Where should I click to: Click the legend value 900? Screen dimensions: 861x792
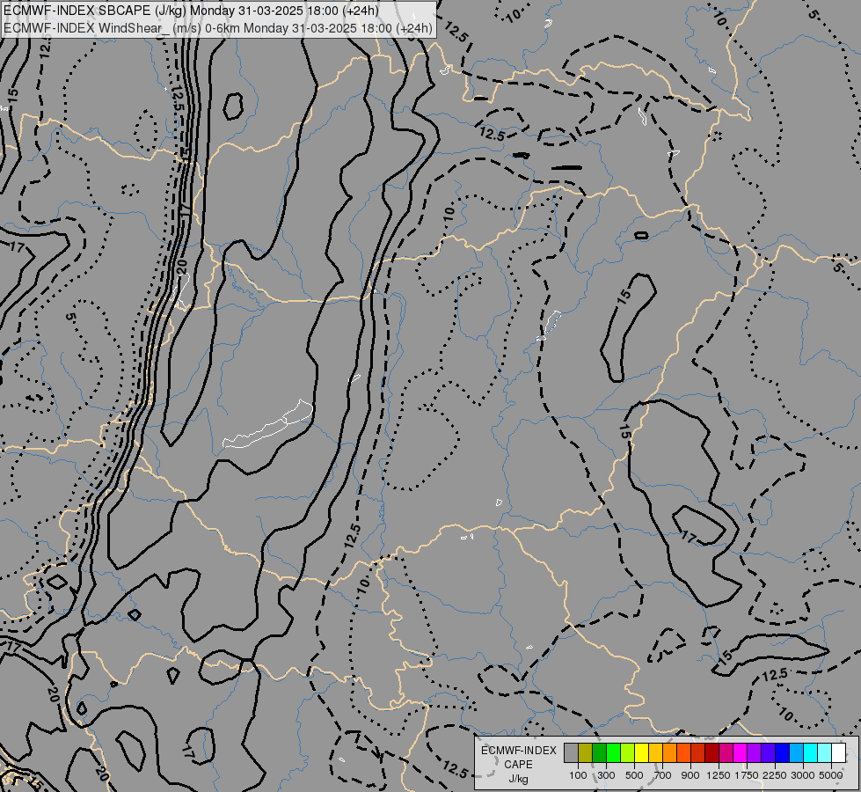point(690,775)
